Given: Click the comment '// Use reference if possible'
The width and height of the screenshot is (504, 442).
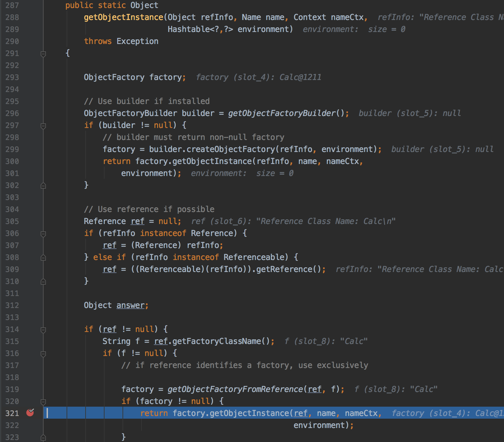Looking at the screenshot, I should pos(149,209).
